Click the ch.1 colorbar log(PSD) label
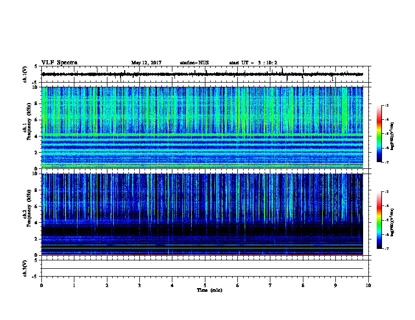415x320 pixels. 392,136
